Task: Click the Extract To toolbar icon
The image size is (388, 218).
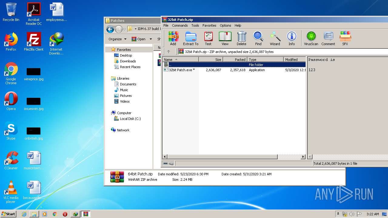Action: (x=191, y=38)
